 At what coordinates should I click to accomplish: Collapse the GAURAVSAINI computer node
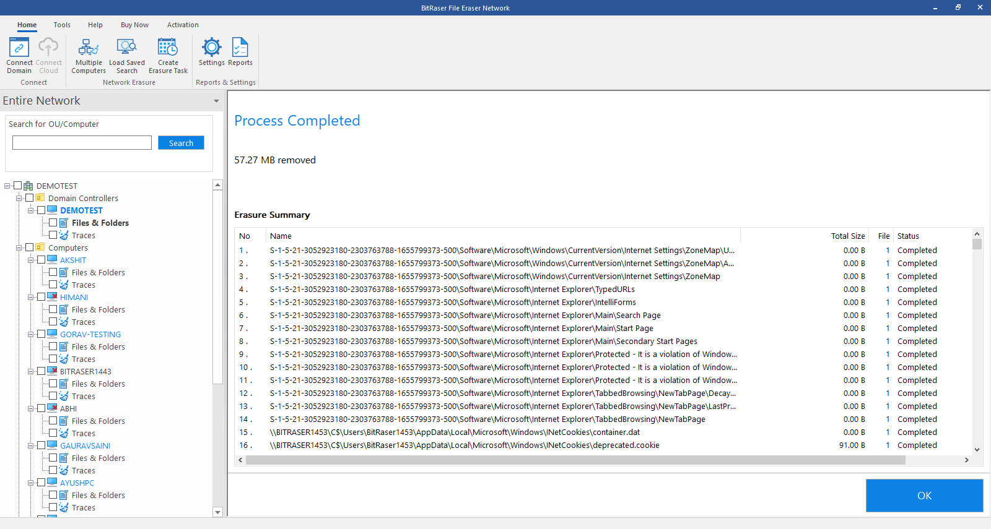pyautogui.click(x=31, y=445)
